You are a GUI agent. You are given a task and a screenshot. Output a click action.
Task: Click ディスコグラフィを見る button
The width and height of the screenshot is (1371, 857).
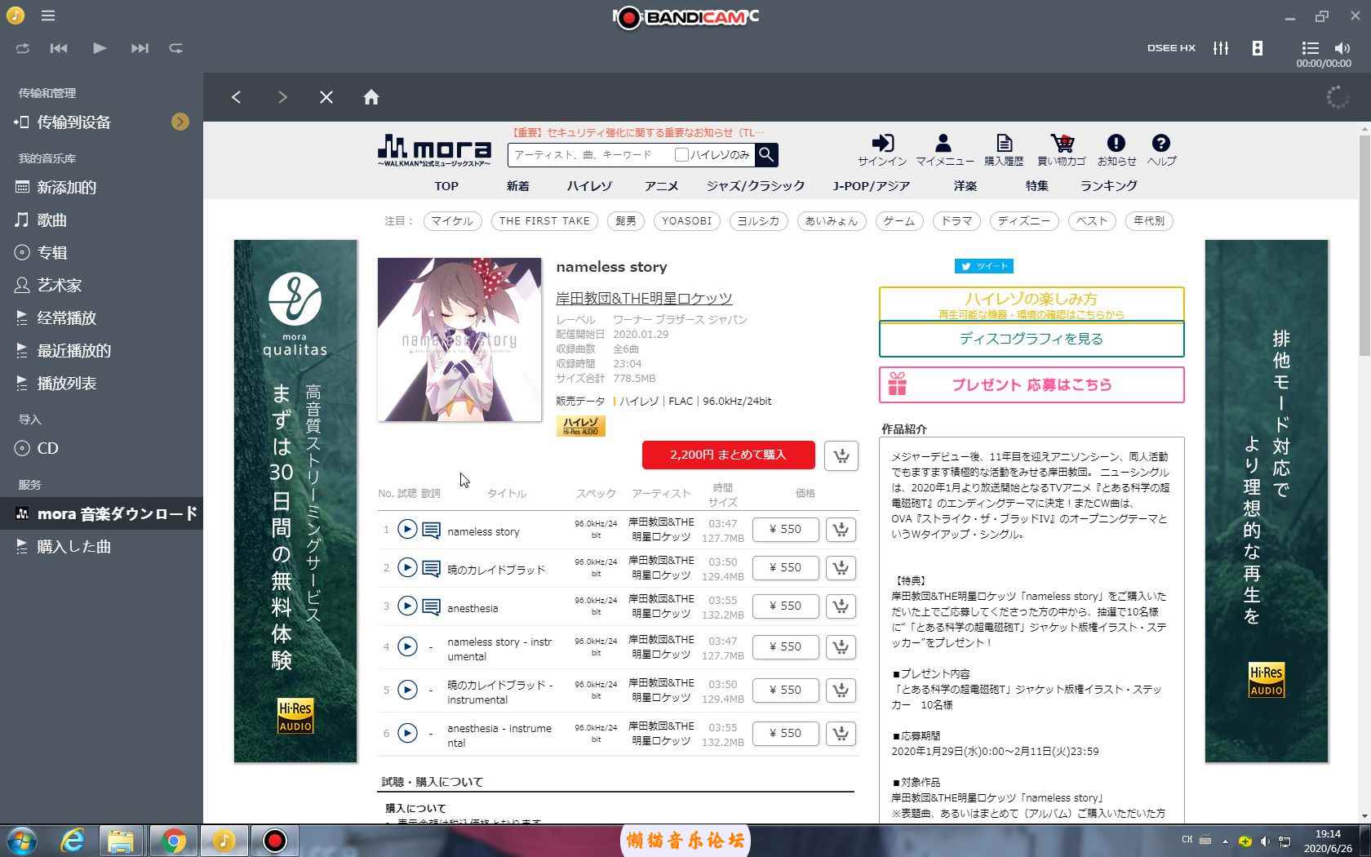[x=1032, y=339]
